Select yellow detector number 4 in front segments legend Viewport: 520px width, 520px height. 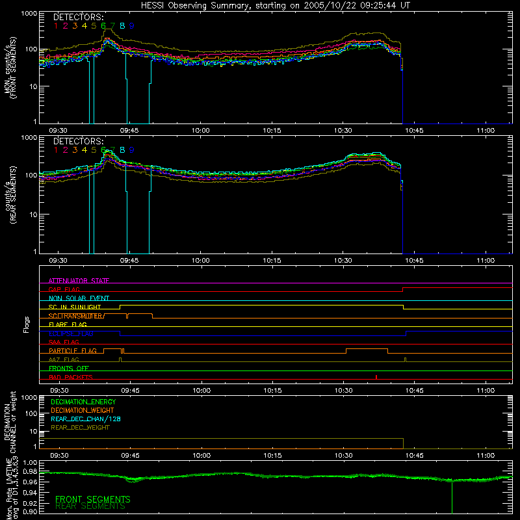[84, 26]
